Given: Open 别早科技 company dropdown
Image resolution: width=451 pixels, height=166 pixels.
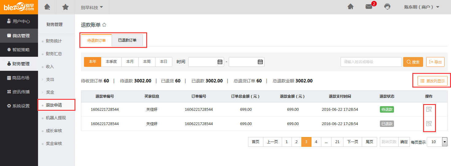Looking at the screenshot, I should tap(92, 7).
